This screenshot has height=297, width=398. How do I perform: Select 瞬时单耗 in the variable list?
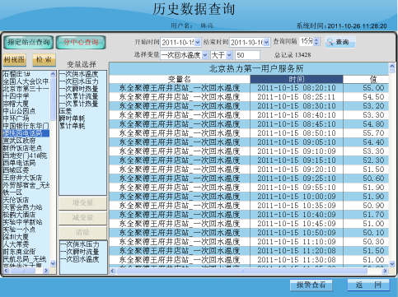click(x=73, y=118)
